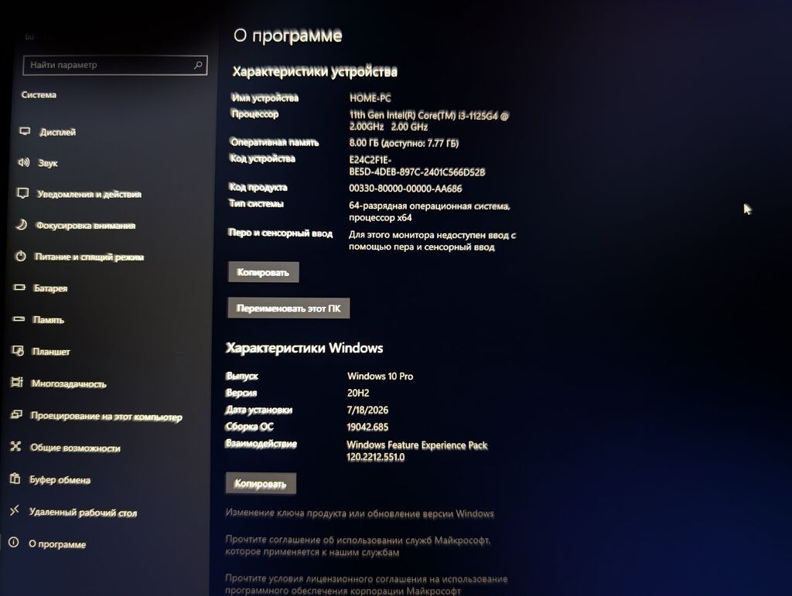
Task: Open Проецирование на этот компьютер
Action: (106, 417)
